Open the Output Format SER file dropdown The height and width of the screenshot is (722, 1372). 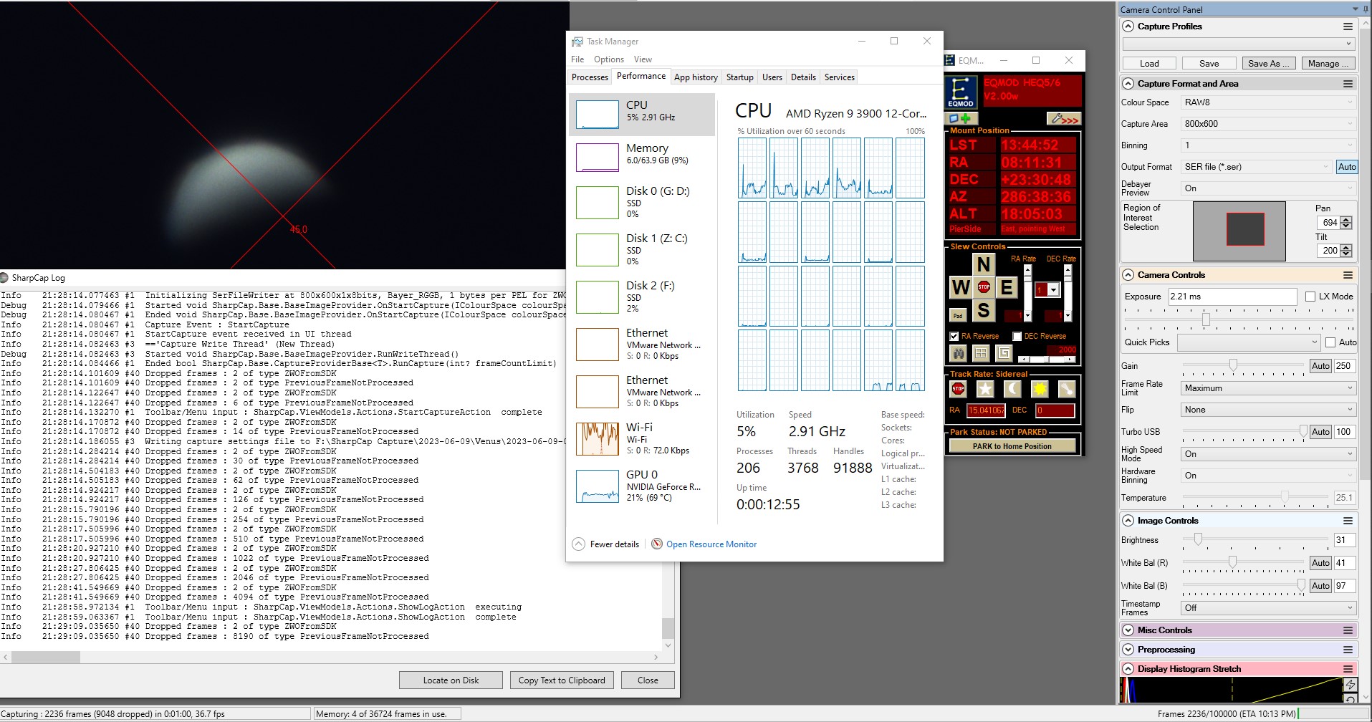[1256, 167]
